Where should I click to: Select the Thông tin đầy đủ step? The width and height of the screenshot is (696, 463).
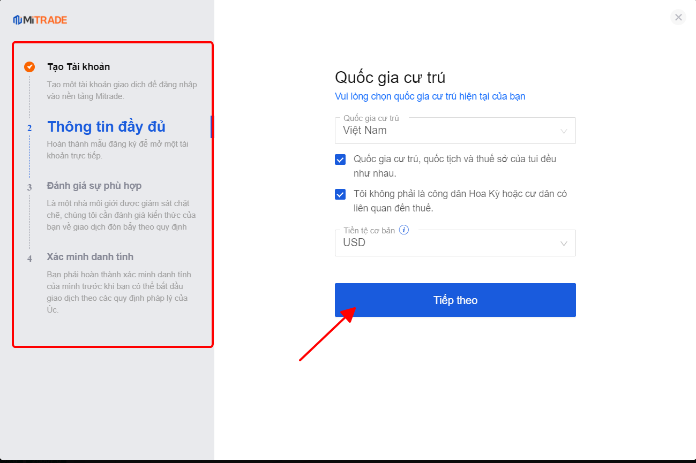[107, 127]
